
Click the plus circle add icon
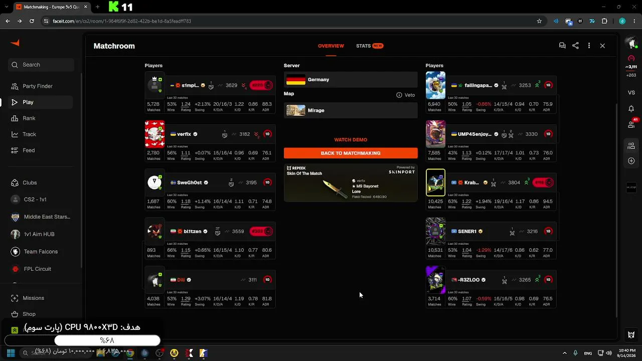click(x=631, y=161)
